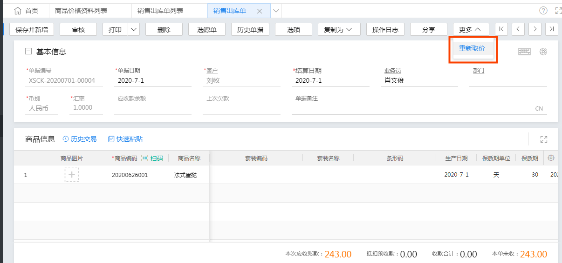This screenshot has height=263, width=562.
Task: Click the 保质期单位 cell 天
Action: point(496,175)
